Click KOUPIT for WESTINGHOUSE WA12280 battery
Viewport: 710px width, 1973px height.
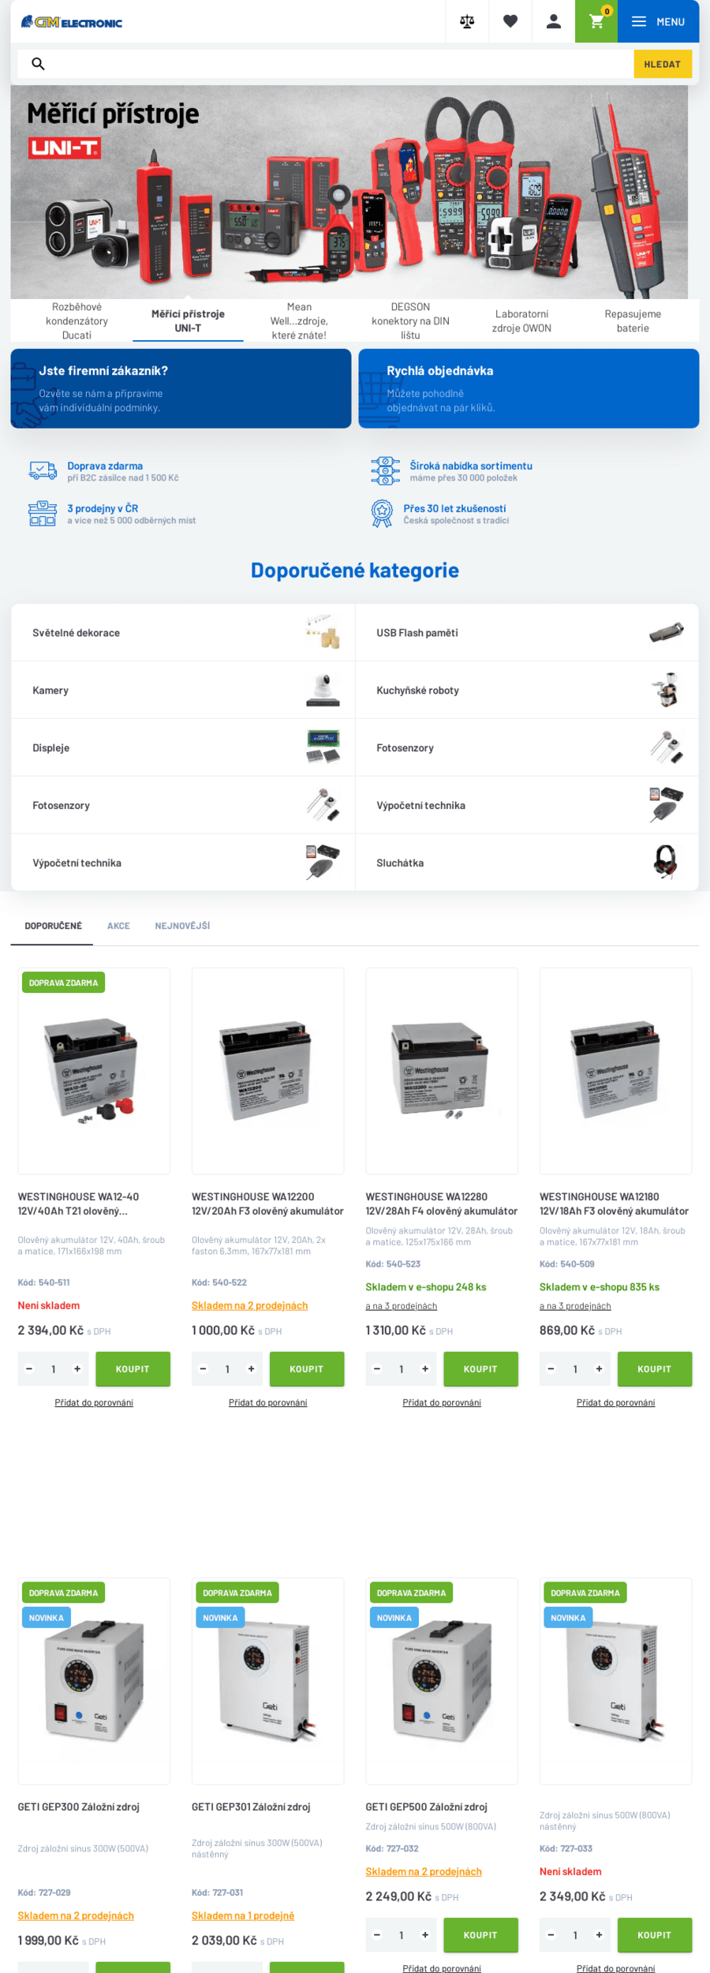click(x=480, y=1368)
